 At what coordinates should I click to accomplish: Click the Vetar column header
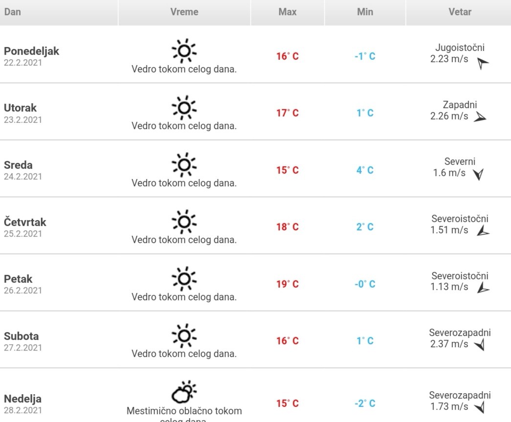460,12
